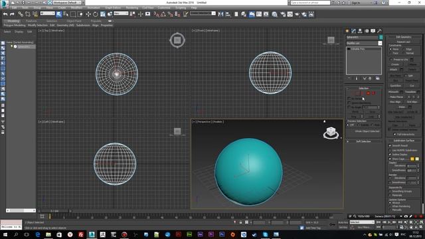Open the Material Editor icon

(x=274, y=14)
